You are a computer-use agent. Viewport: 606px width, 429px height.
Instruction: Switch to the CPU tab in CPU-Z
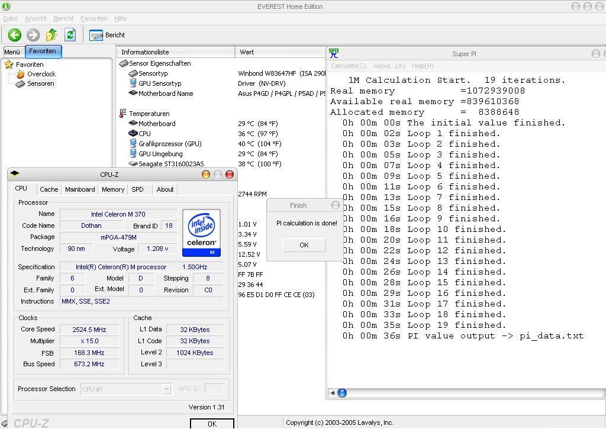[x=21, y=188]
